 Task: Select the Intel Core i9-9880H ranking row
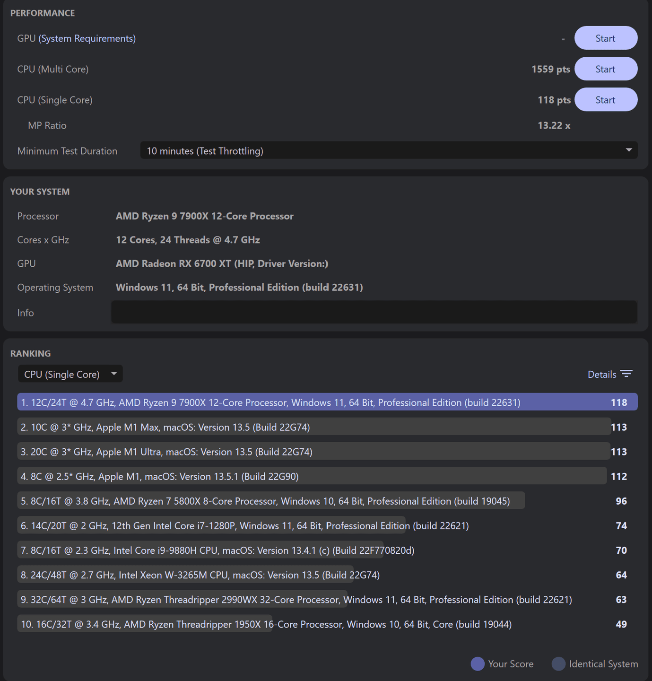(327, 550)
